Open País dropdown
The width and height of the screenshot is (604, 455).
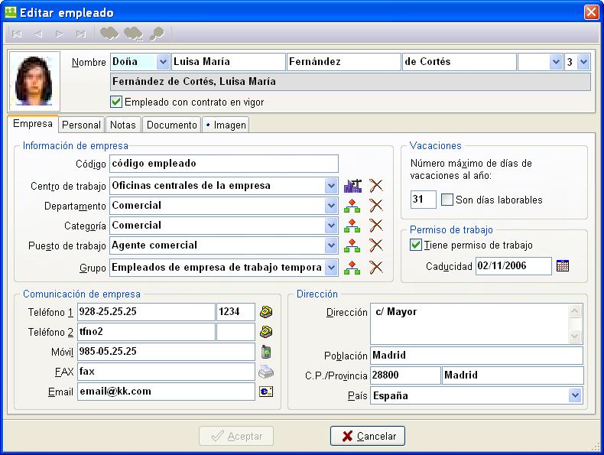pos(576,395)
